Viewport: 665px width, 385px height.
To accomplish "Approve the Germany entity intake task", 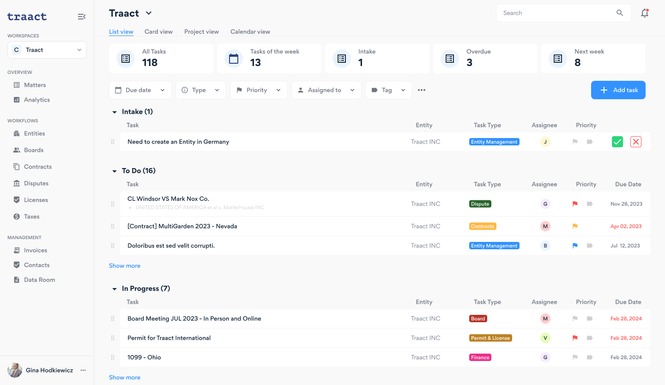I will point(617,142).
